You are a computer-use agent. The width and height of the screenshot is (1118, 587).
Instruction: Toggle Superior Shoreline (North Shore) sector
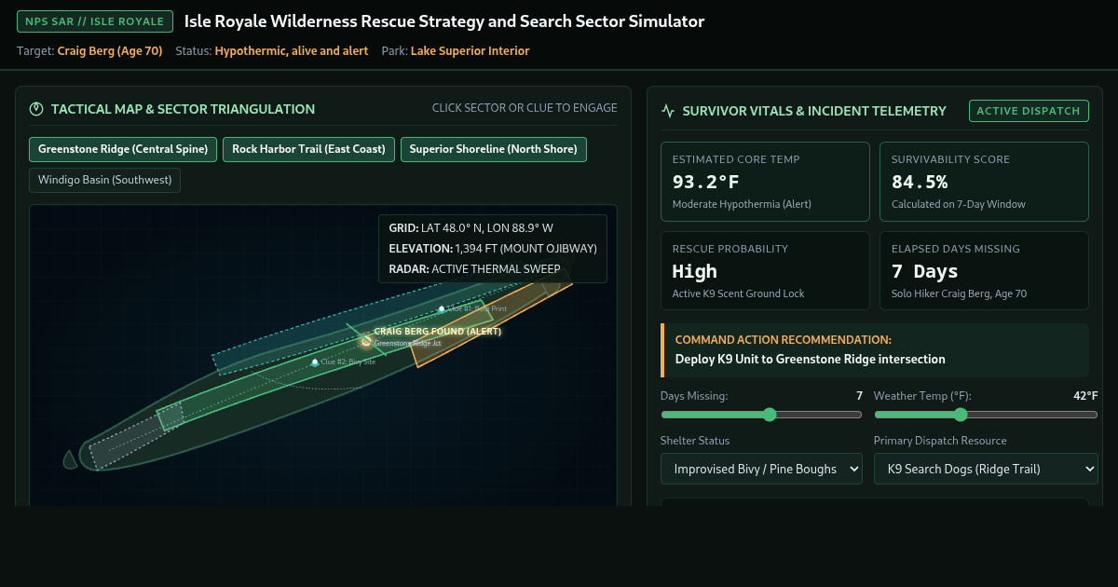[x=493, y=149]
